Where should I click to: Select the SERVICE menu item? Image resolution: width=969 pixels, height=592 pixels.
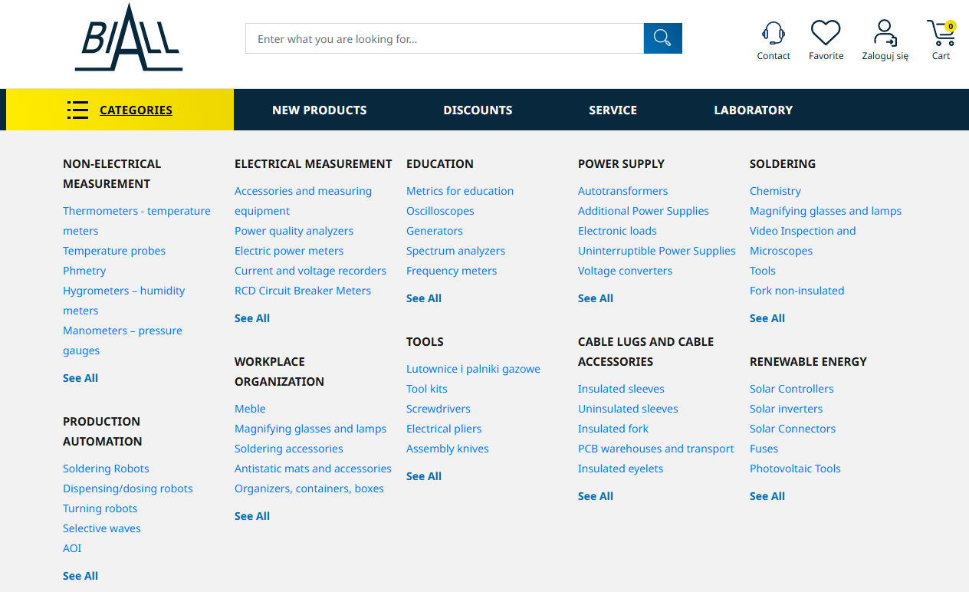click(613, 110)
